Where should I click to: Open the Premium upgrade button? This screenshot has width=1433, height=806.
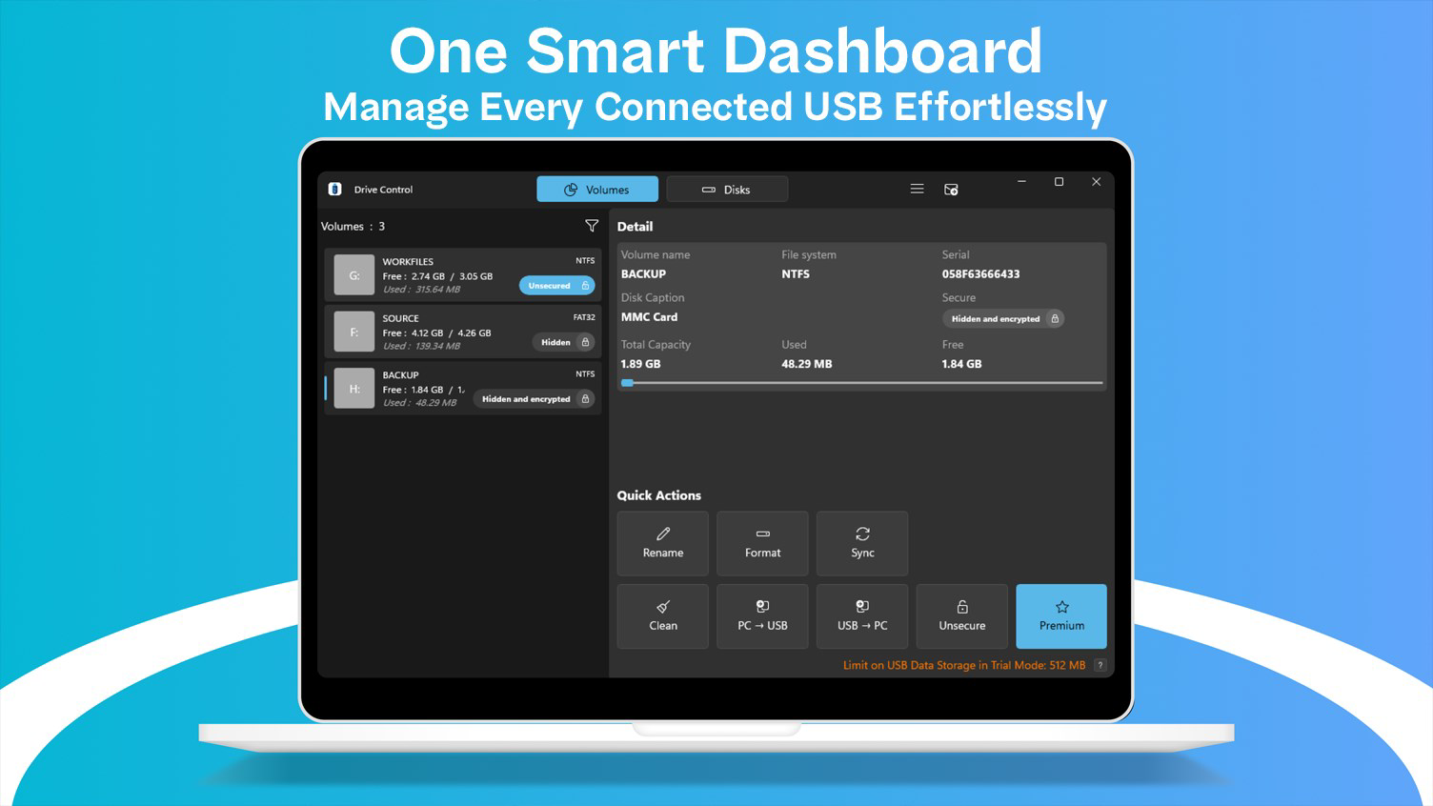tap(1061, 616)
